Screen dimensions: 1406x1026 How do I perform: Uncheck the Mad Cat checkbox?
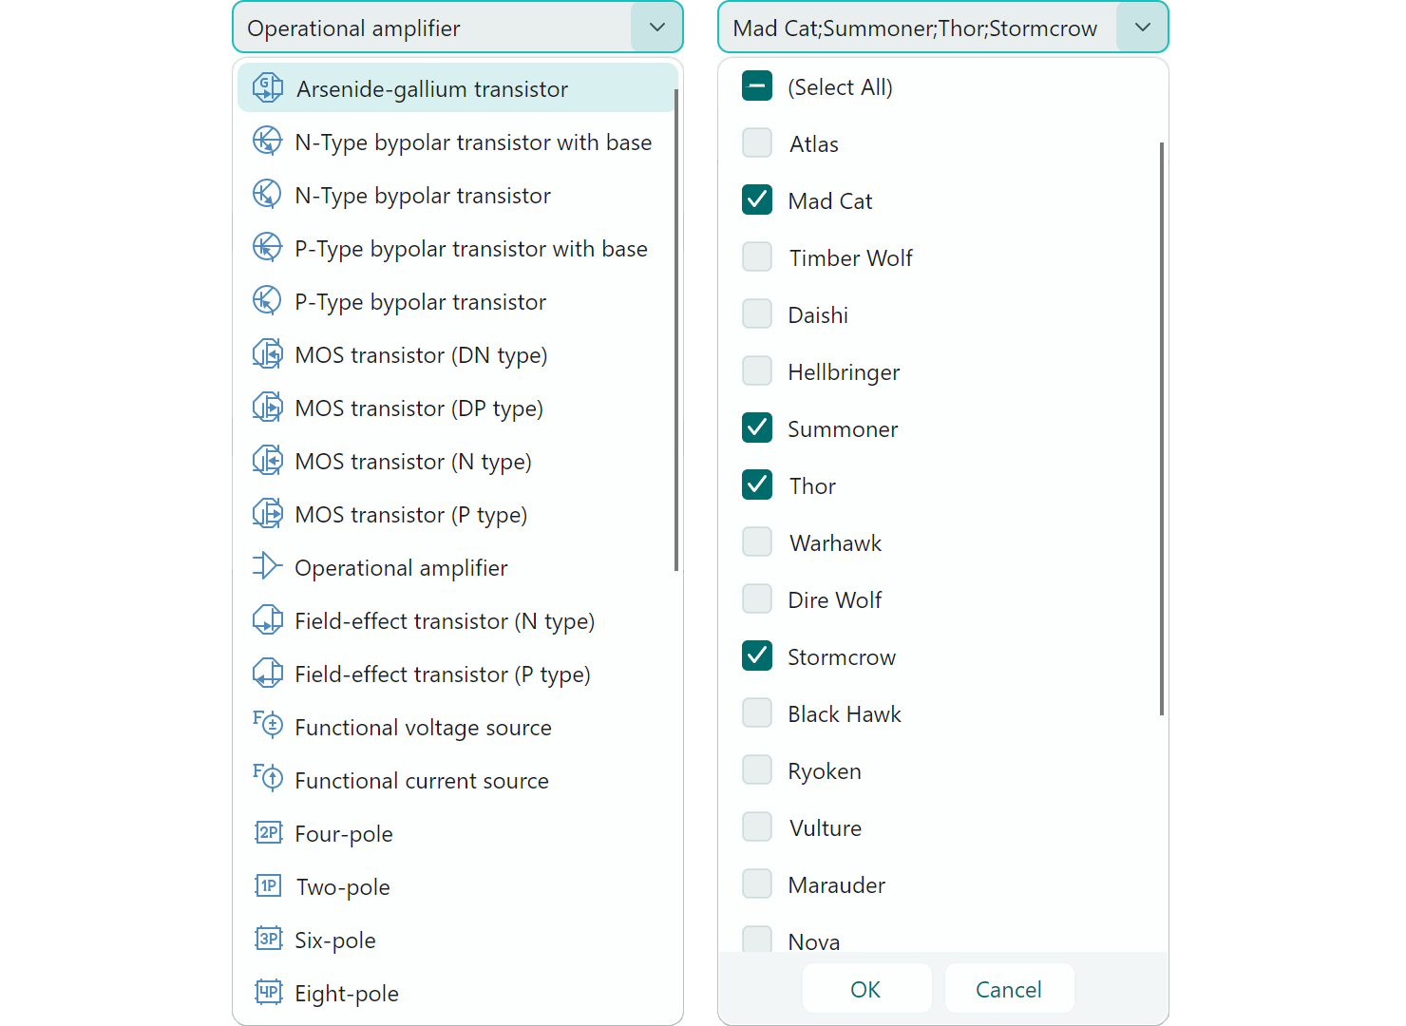[757, 200]
